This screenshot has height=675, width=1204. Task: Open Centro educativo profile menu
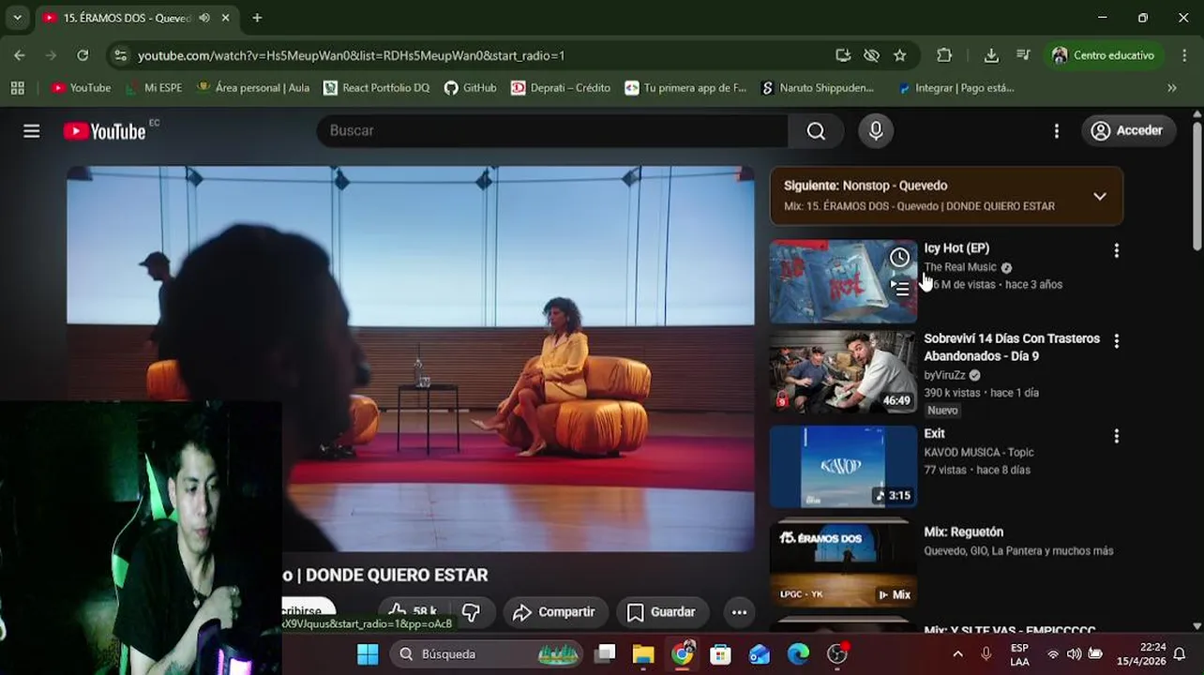[x=1104, y=55]
